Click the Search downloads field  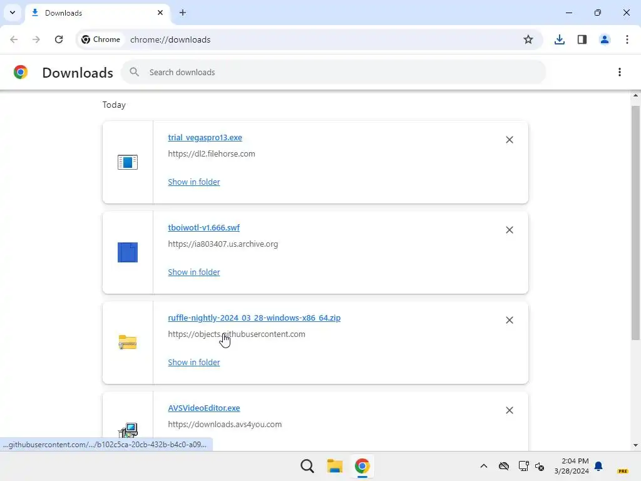pyautogui.click(x=333, y=72)
